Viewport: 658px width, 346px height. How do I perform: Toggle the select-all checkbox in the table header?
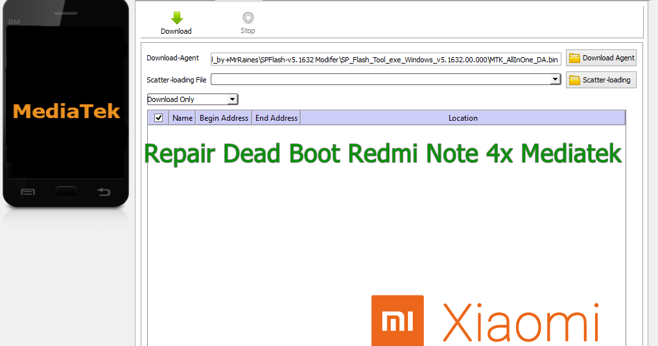(159, 117)
